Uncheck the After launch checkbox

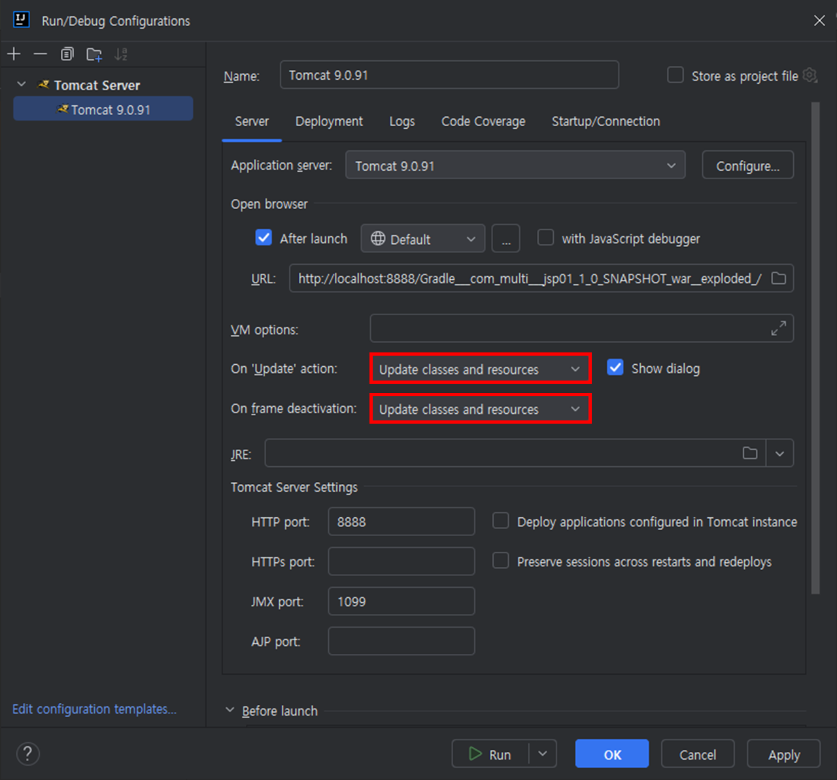(x=264, y=237)
